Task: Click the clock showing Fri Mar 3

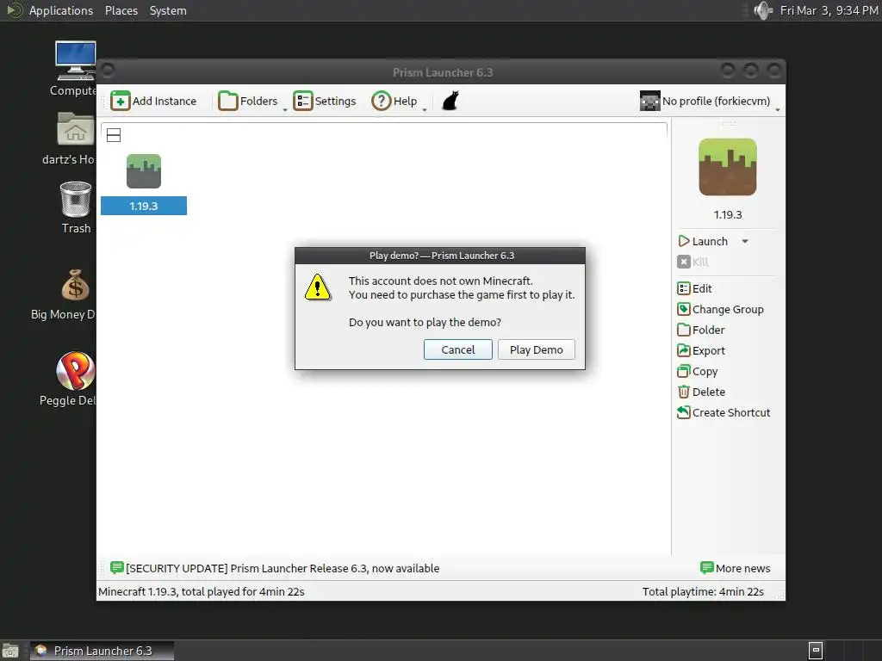Action: click(x=829, y=10)
